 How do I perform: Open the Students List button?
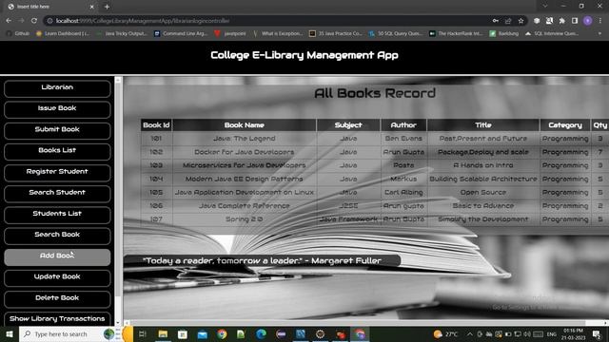(x=57, y=215)
